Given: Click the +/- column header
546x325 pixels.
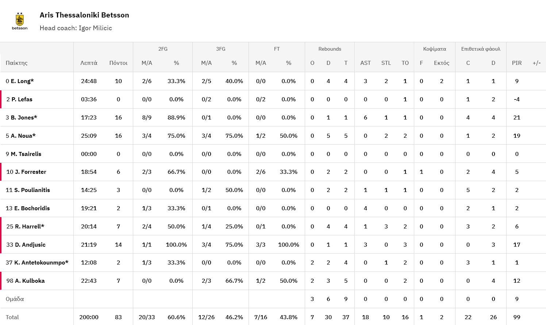Looking at the screenshot, I should click(x=537, y=63).
